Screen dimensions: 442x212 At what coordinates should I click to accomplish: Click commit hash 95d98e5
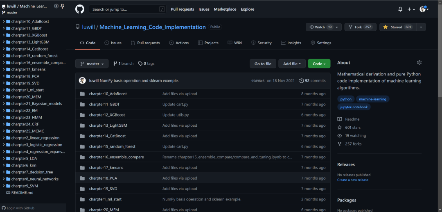258,81
